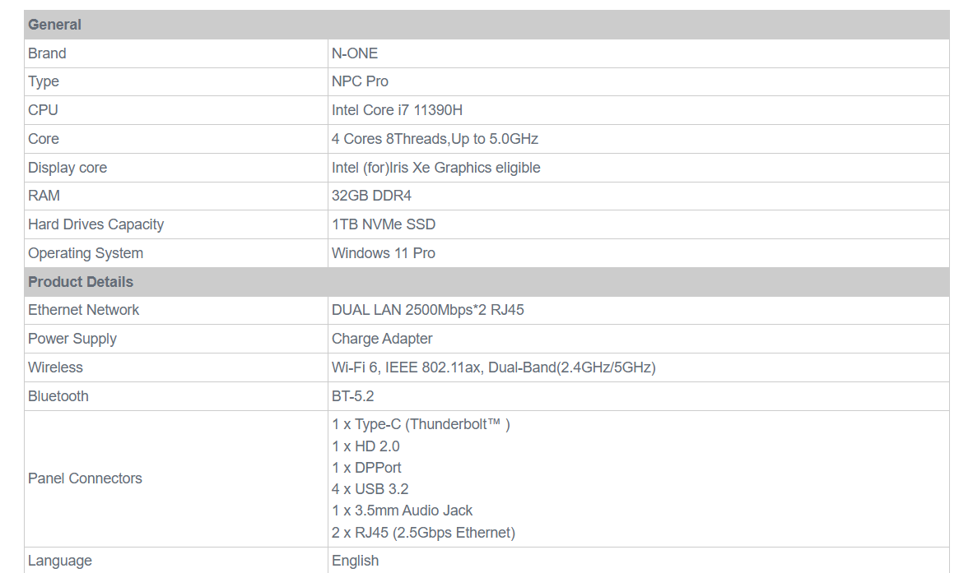973x573 pixels.
Task: Select the Type-C Thunderbolt connector line
Action: [x=421, y=424]
